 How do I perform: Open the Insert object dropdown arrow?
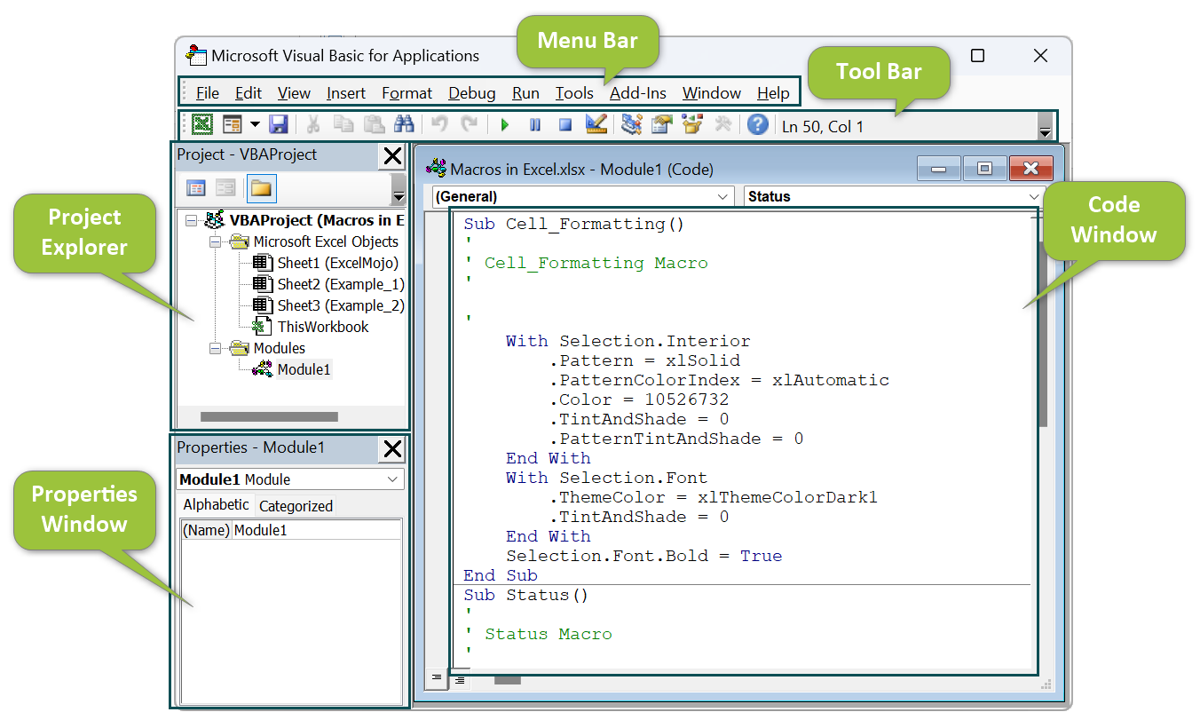pyautogui.click(x=255, y=125)
